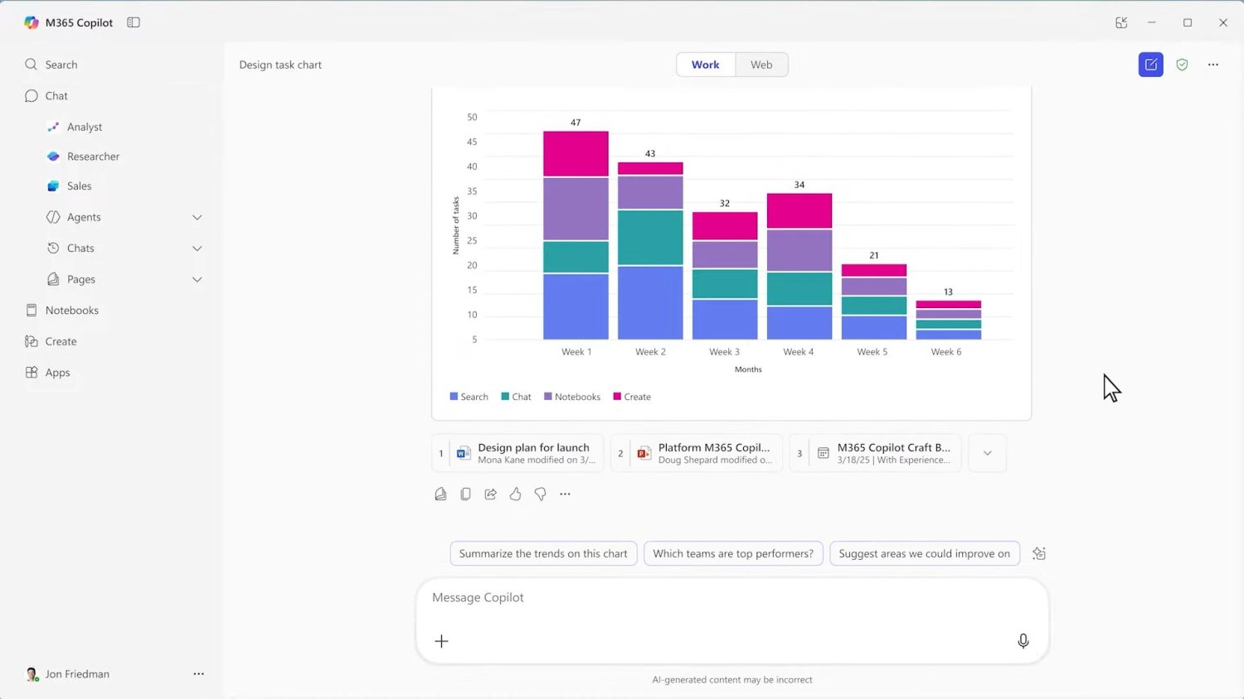Click the pop-out window icon in title bar
The width and height of the screenshot is (1244, 699).
[1121, 22]
